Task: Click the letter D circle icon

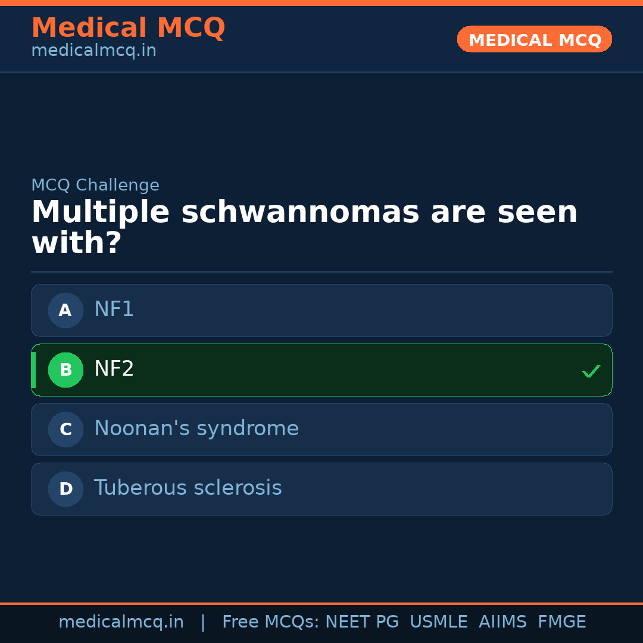Action: [65, 489]
